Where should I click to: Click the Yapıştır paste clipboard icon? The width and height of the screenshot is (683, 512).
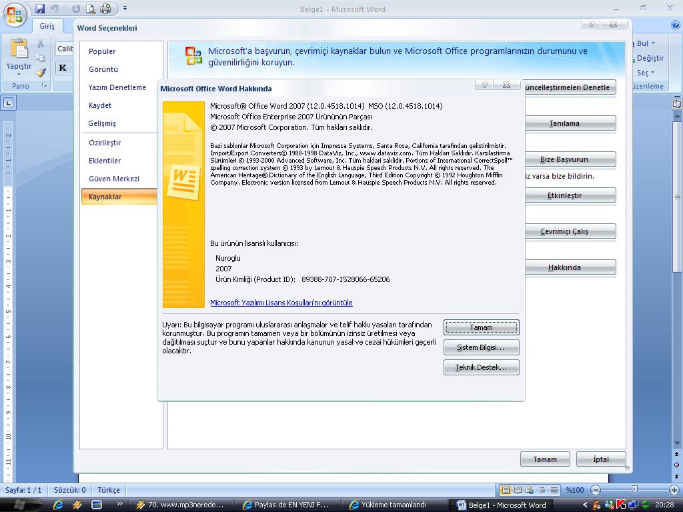[x=19, y=48]
